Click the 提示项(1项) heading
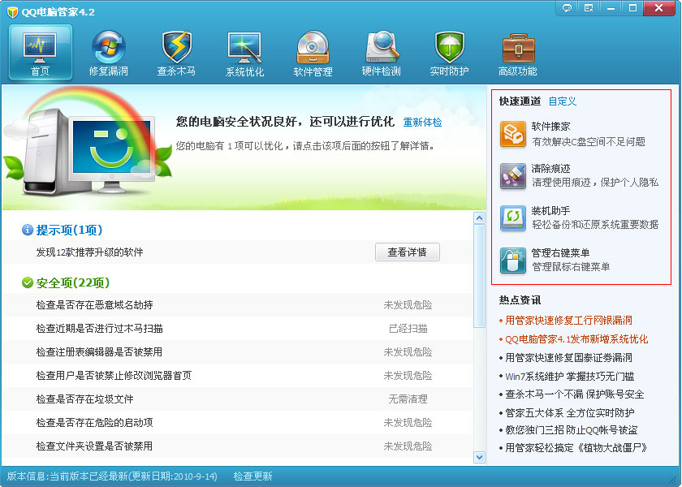Viewport: 682px width, 487px height. tap(69, 230)
